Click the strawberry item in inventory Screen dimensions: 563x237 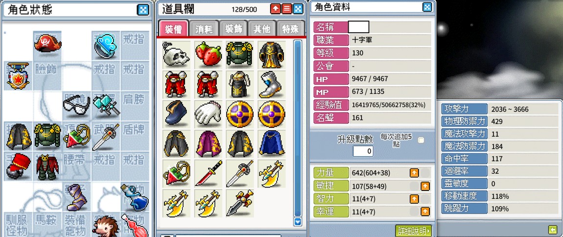[208, 54]
